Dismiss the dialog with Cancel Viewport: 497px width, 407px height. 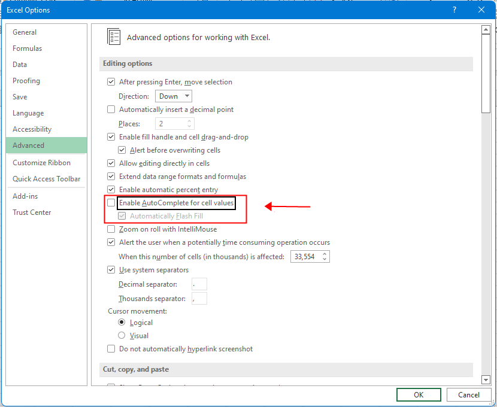click(x=469, y=394)
